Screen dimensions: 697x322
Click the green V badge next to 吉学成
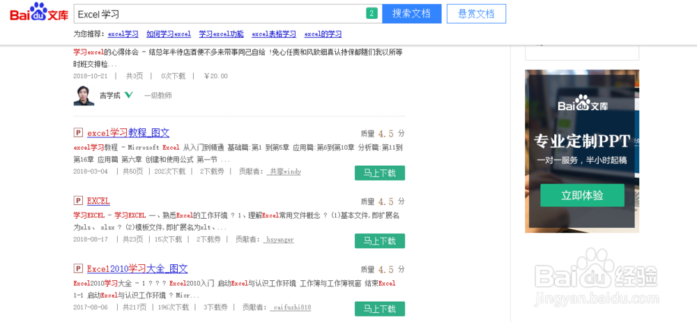(128, 95)
